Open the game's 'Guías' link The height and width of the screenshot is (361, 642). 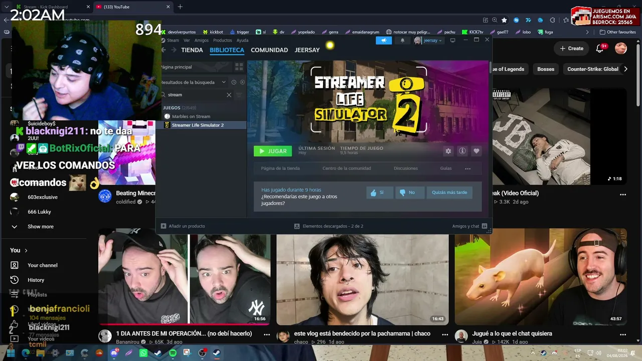[446, 168]
